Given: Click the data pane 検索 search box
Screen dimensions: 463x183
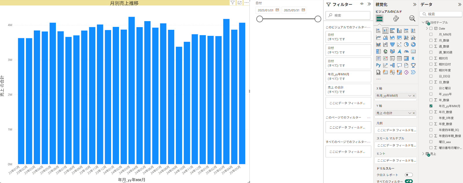Looking at the screenshot, I should (441, 14).
